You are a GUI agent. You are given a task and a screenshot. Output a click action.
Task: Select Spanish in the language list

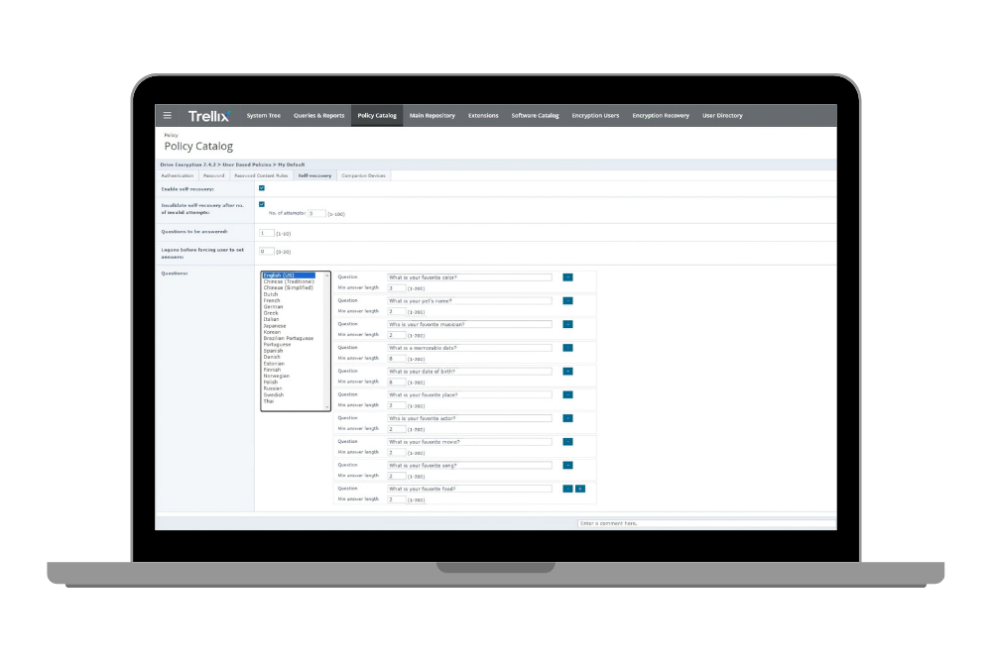tap(274, 351)
